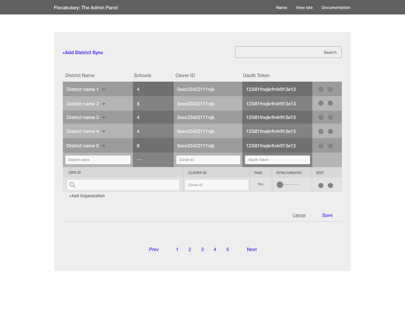Screen dimensions: 405x333
Task: Click schools count 8 in District name 2 row
Action: coord(138,104)
